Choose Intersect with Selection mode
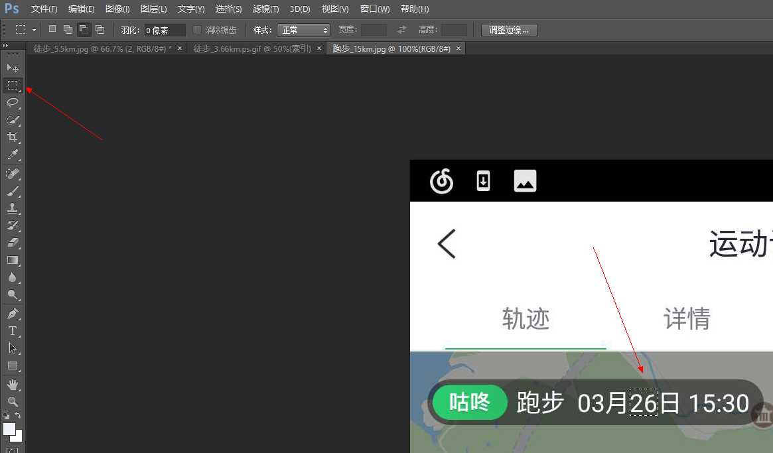Image resolution: width=773 pixels, height=453 pixels. coord(100,30)
